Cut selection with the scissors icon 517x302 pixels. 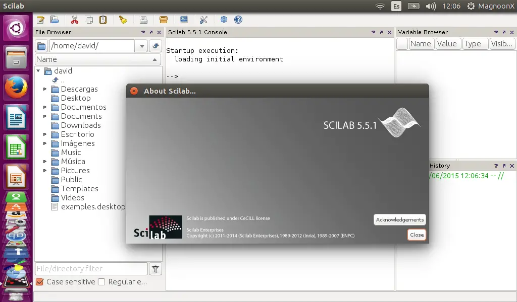(x=75, y=20)
